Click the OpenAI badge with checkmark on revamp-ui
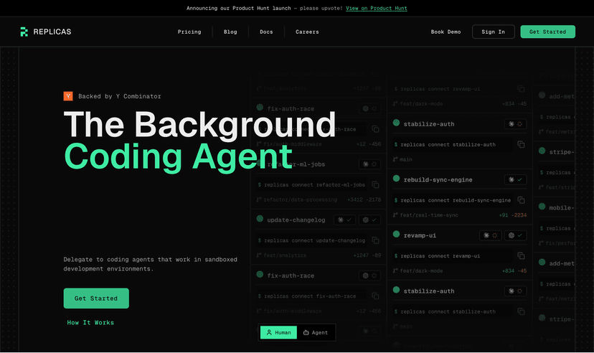 pyautogui.click(x=515, y=235)
